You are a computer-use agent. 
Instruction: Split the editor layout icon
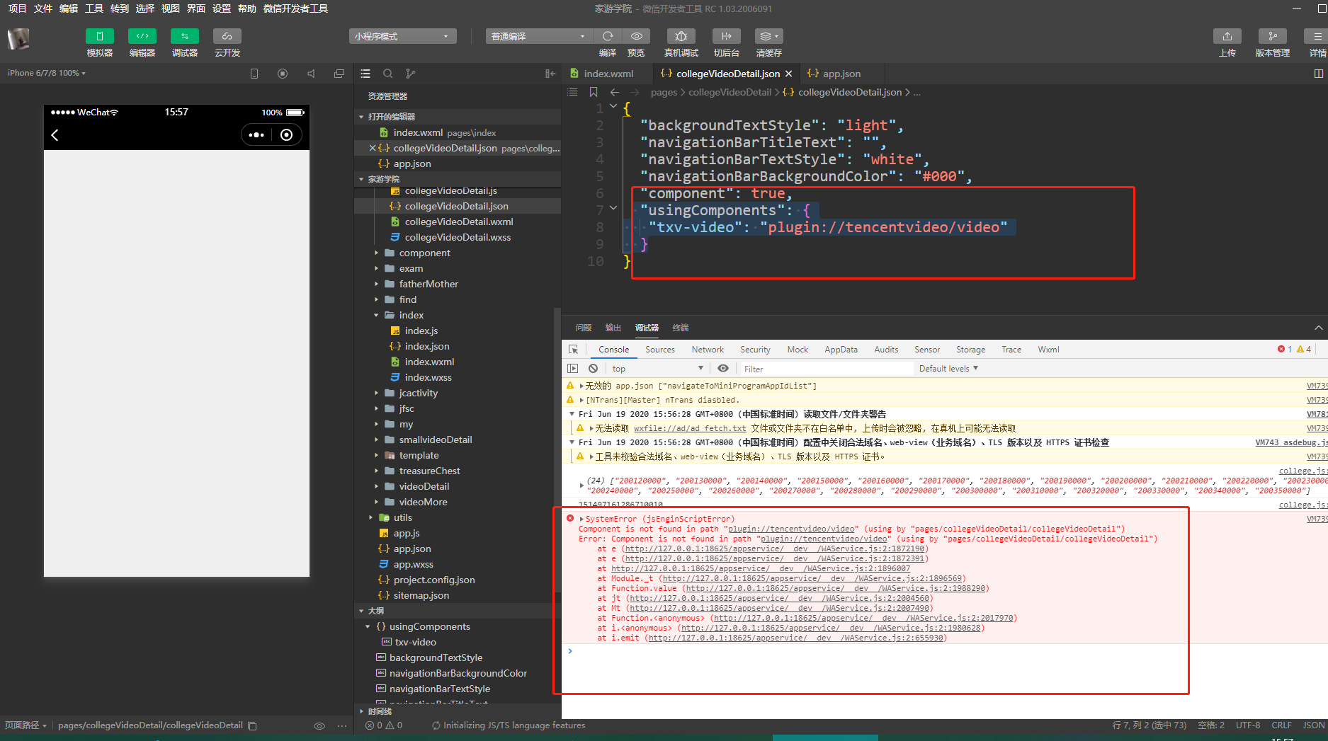pos(1318,74)
